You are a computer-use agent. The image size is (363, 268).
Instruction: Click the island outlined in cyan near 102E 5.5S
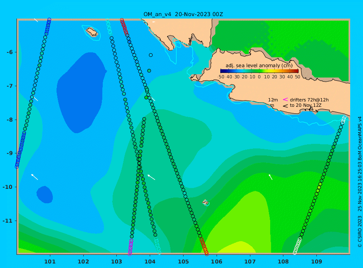click(x=92, y=32)
